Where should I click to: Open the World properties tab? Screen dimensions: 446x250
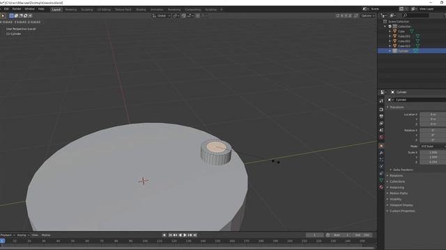tap(381, 137)
